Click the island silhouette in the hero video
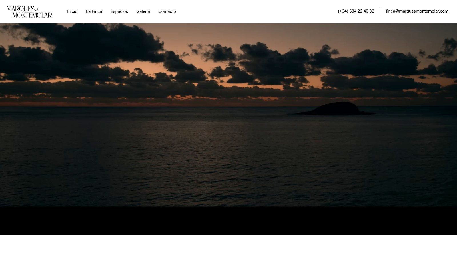This screenshot has width=457, height=257. 337,109
